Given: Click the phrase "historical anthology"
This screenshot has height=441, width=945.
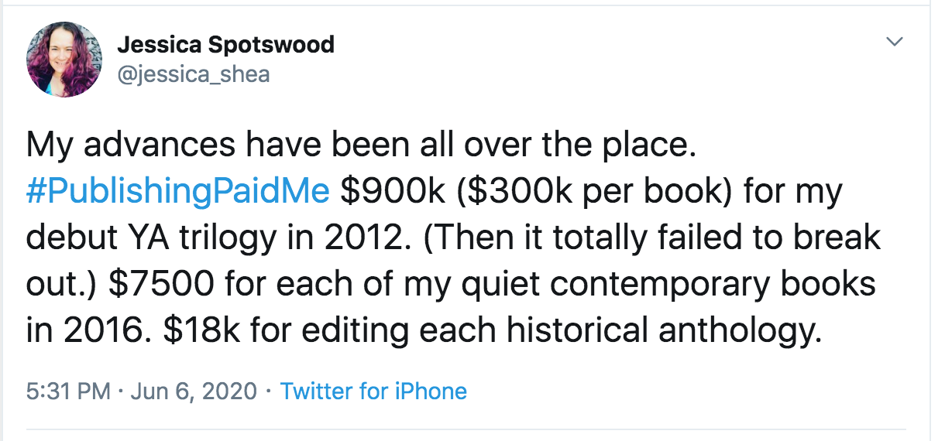Looking at the screenshot, I should tap(663, 331).
